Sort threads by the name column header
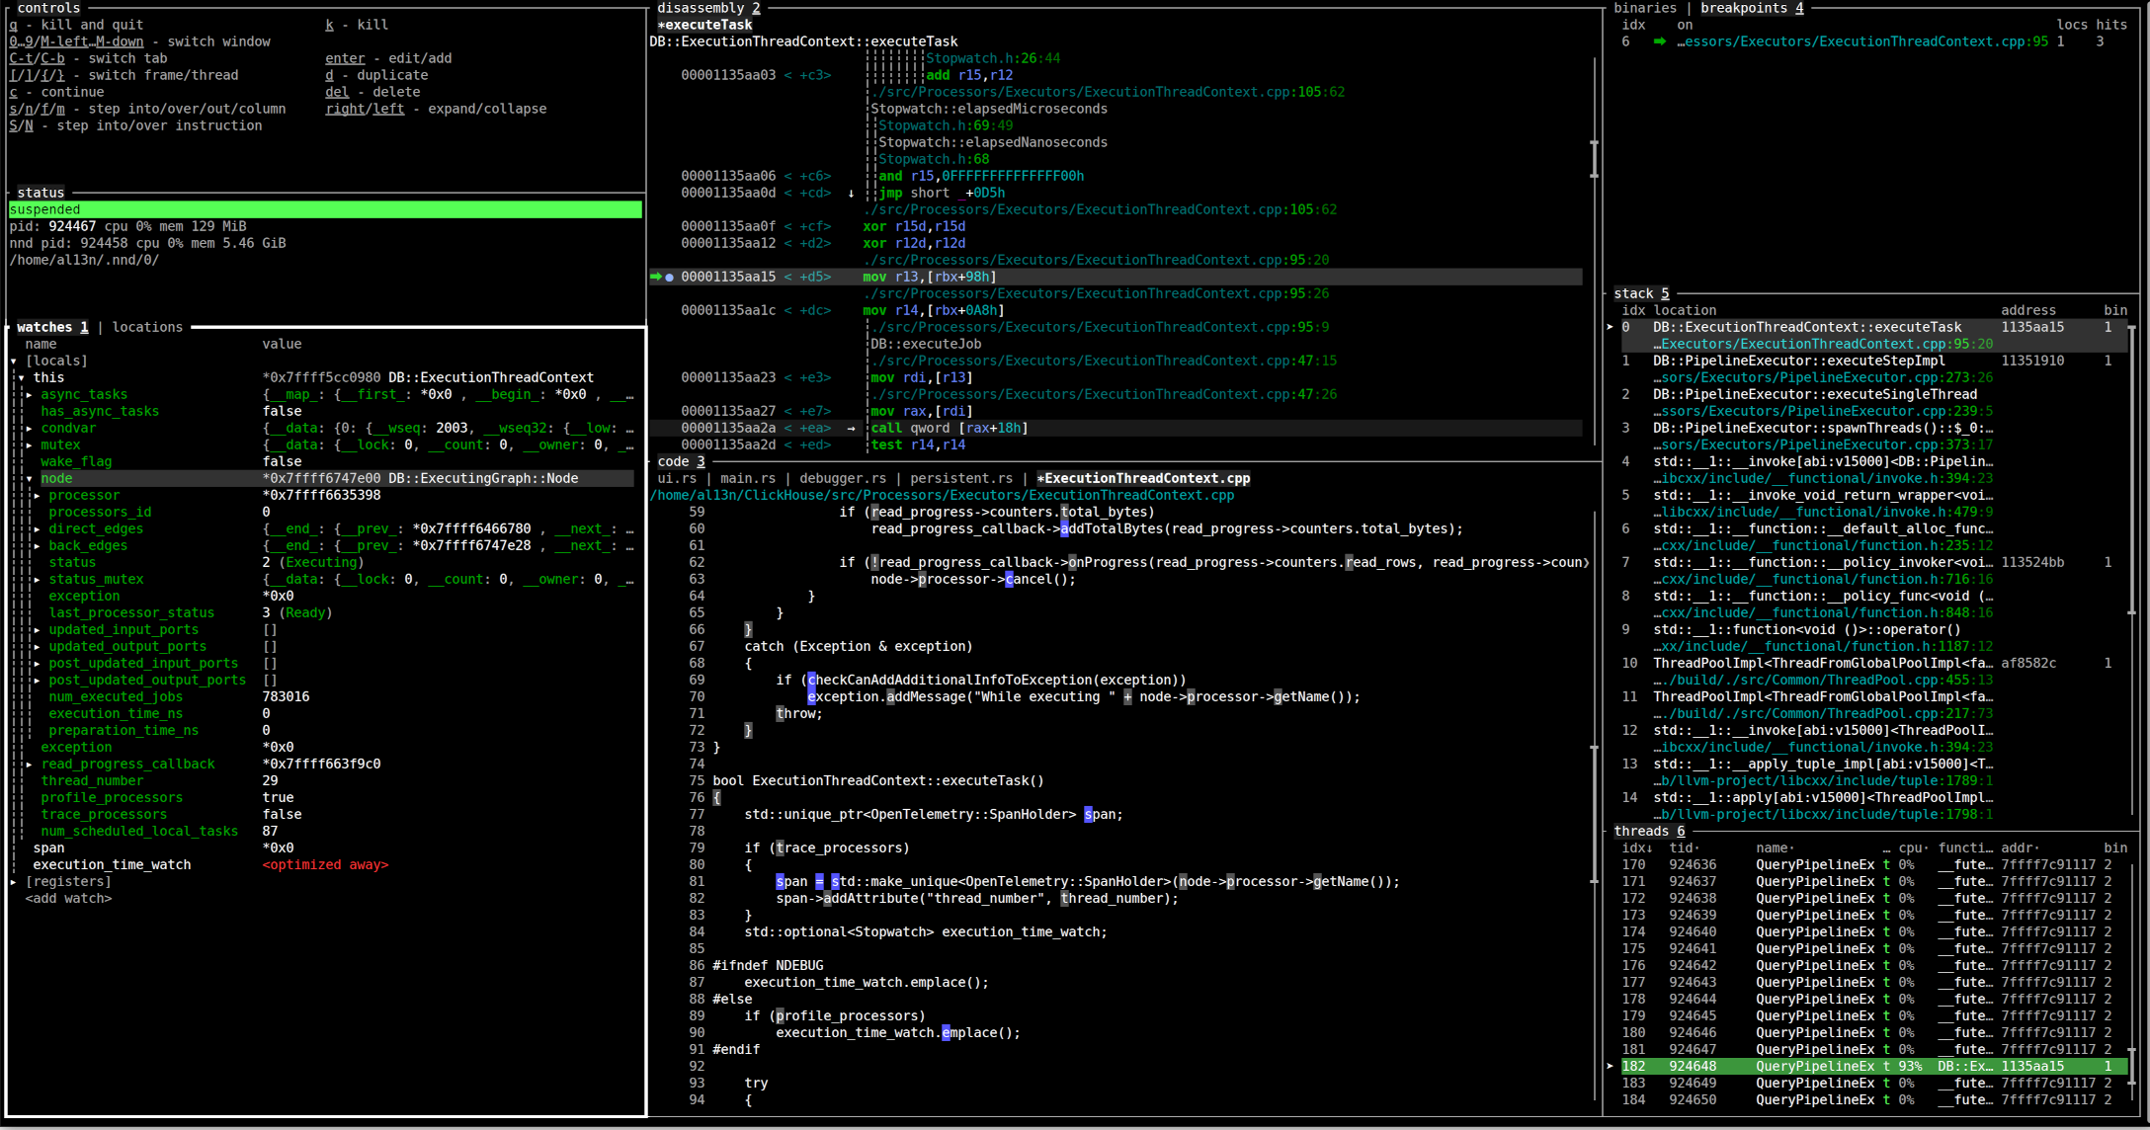 [x=1776, y=848]
